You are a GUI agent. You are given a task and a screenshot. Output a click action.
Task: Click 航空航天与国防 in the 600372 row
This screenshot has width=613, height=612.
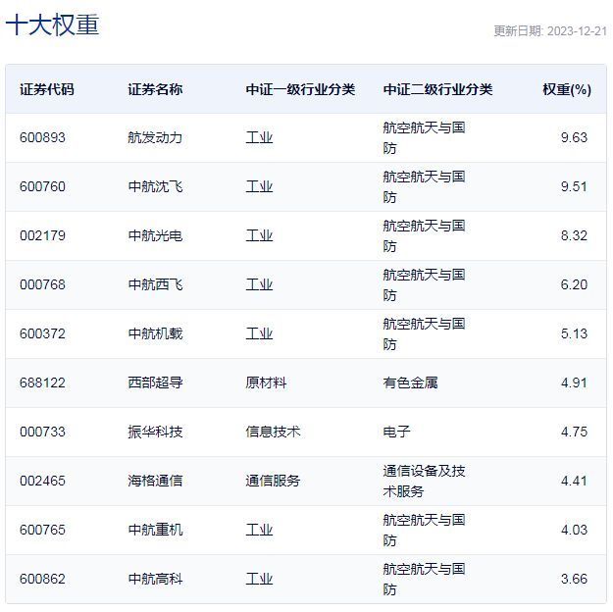click(424, 334)
